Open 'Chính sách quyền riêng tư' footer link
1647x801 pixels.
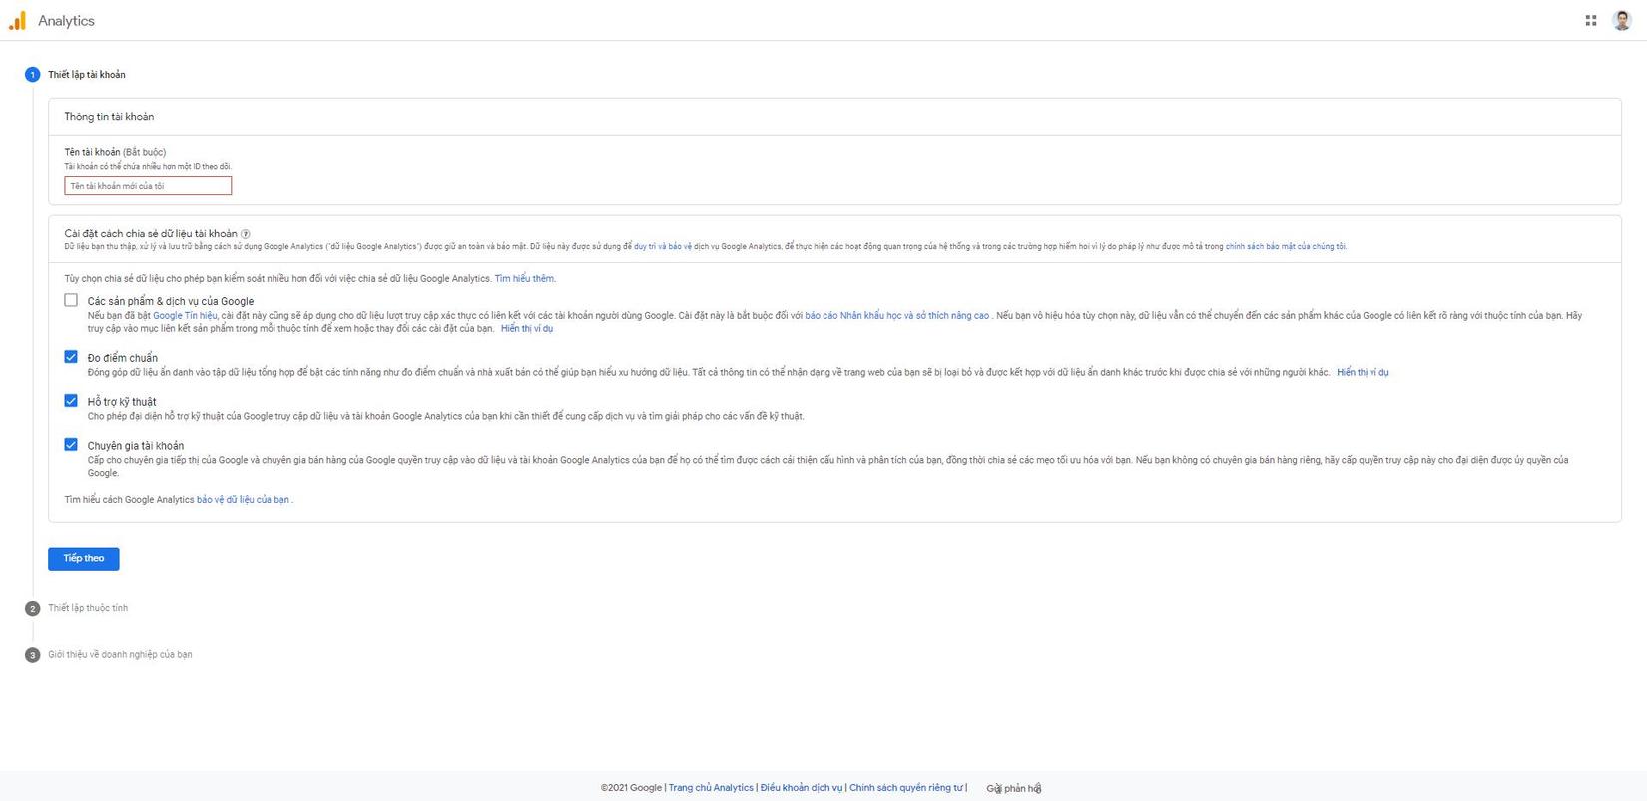(906, 788)
